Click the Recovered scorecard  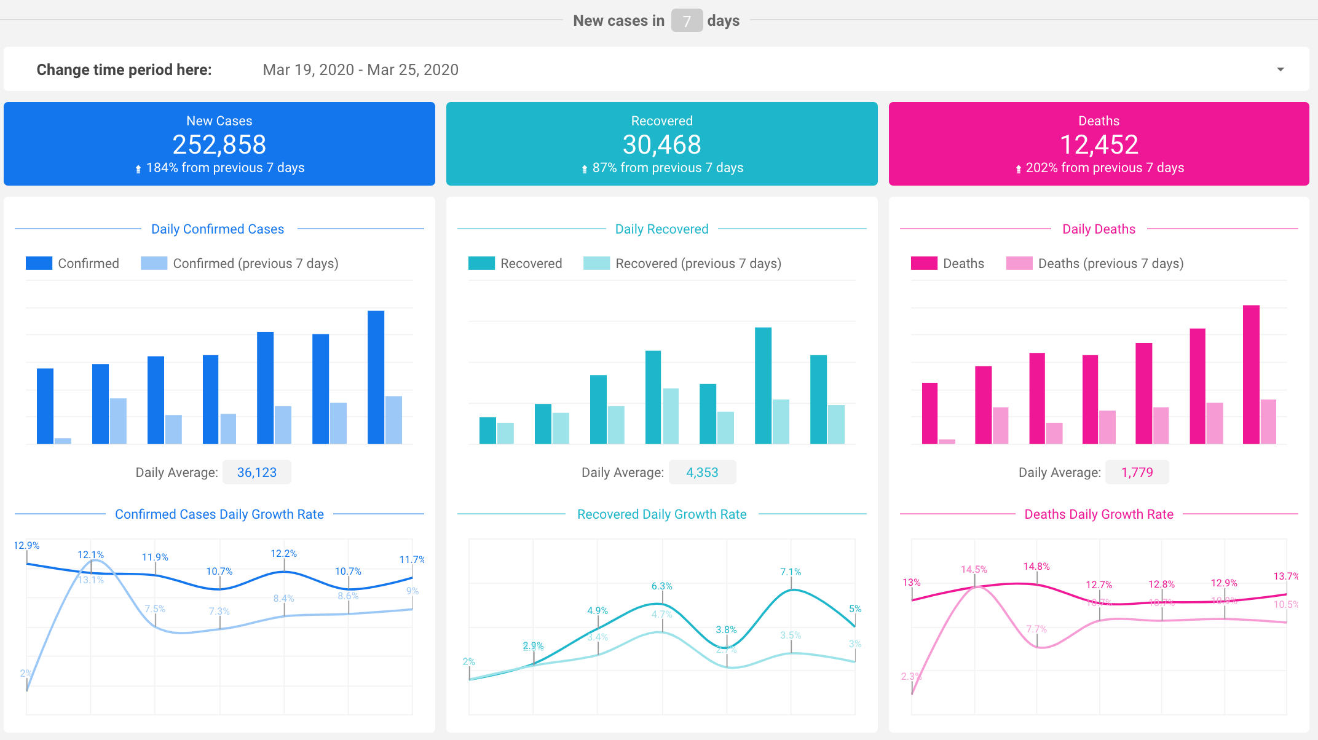point(661,144)
